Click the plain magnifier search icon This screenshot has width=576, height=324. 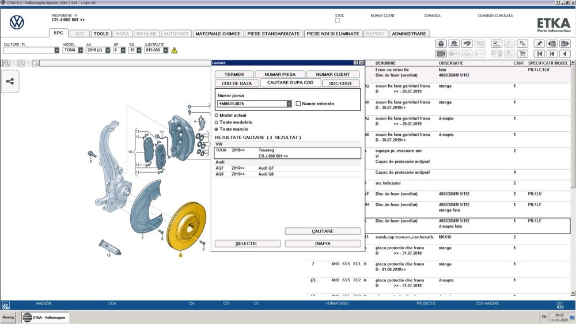(35, 63)
